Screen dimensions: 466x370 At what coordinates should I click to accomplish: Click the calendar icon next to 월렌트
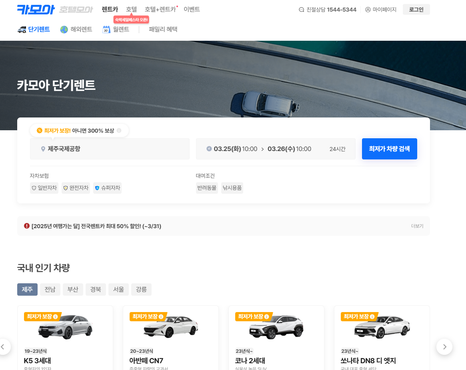tap(106, 29)
